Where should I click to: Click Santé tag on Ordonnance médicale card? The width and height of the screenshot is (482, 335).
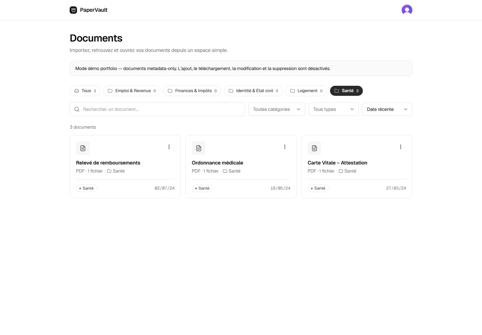click(x=202, y=188)
